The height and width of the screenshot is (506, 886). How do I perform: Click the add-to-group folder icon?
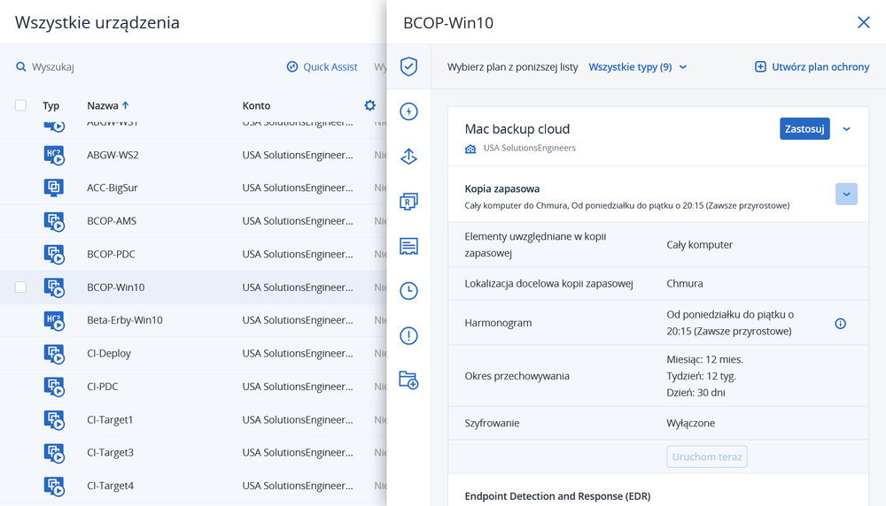408,380
